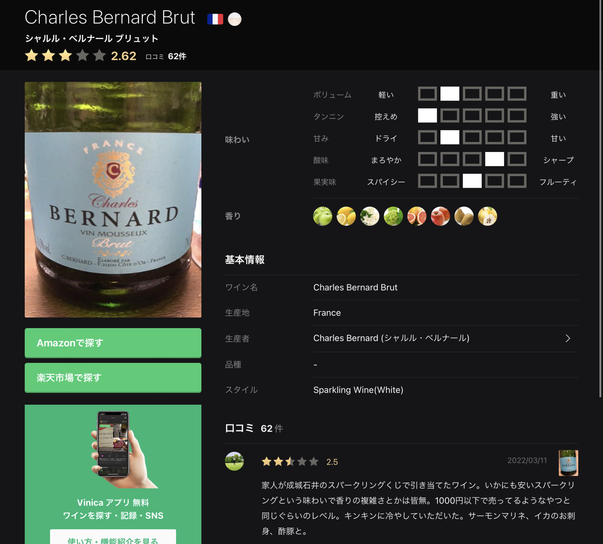Click the red apple aroma icon
Image resolution: width=603 pixels, height=544 pixels.
tap(440, 216)
